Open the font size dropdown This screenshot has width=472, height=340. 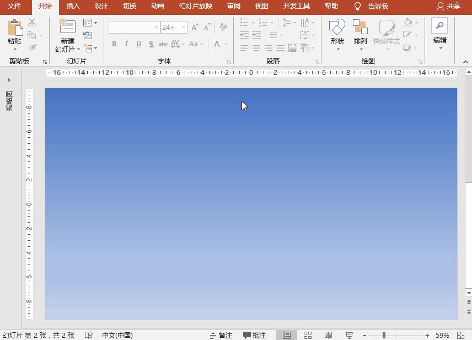[x=184, y=27]
